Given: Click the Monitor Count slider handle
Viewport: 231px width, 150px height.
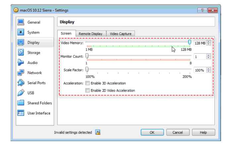Looking at the screenshot, I should point(87,56).
